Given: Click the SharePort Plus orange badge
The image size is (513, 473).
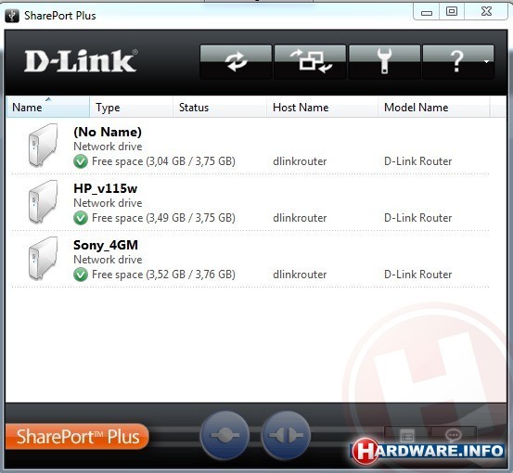Looking at the screenshot, I should pos(77,436).
